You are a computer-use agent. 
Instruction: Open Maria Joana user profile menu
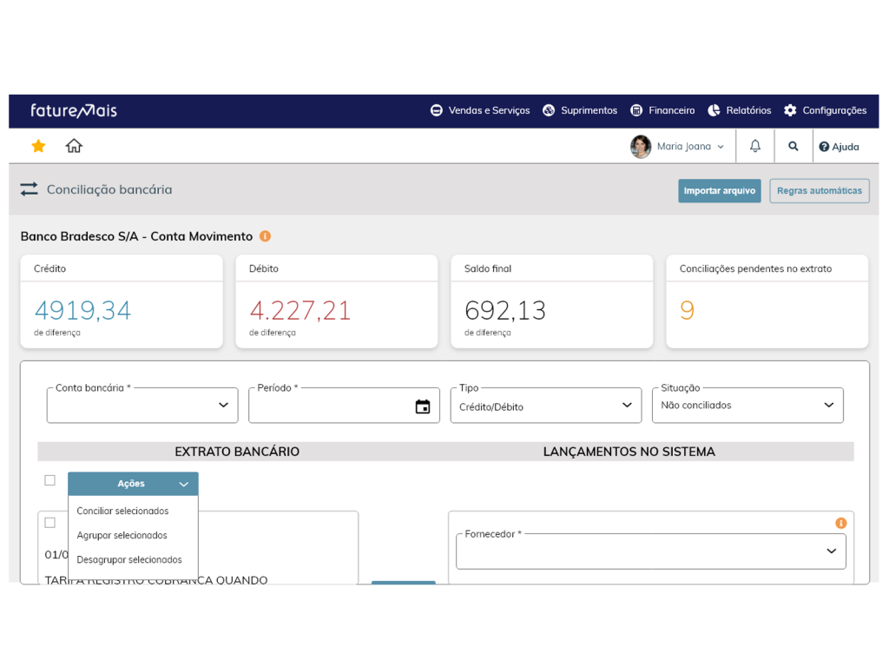pos(677,147)
